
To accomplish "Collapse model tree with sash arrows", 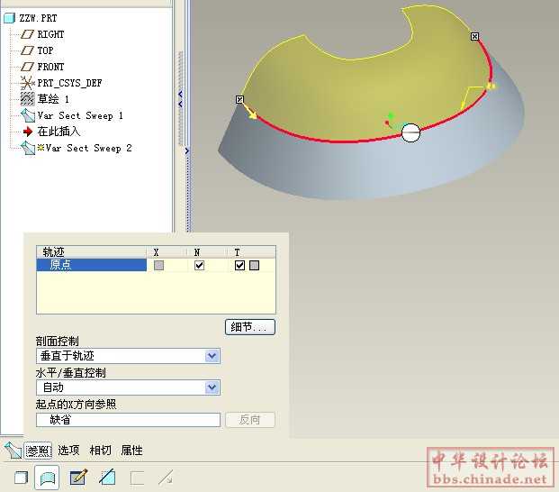I will tap(180, 99).
